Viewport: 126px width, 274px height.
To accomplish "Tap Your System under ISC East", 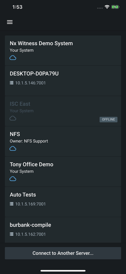I will tap(22, 111).
